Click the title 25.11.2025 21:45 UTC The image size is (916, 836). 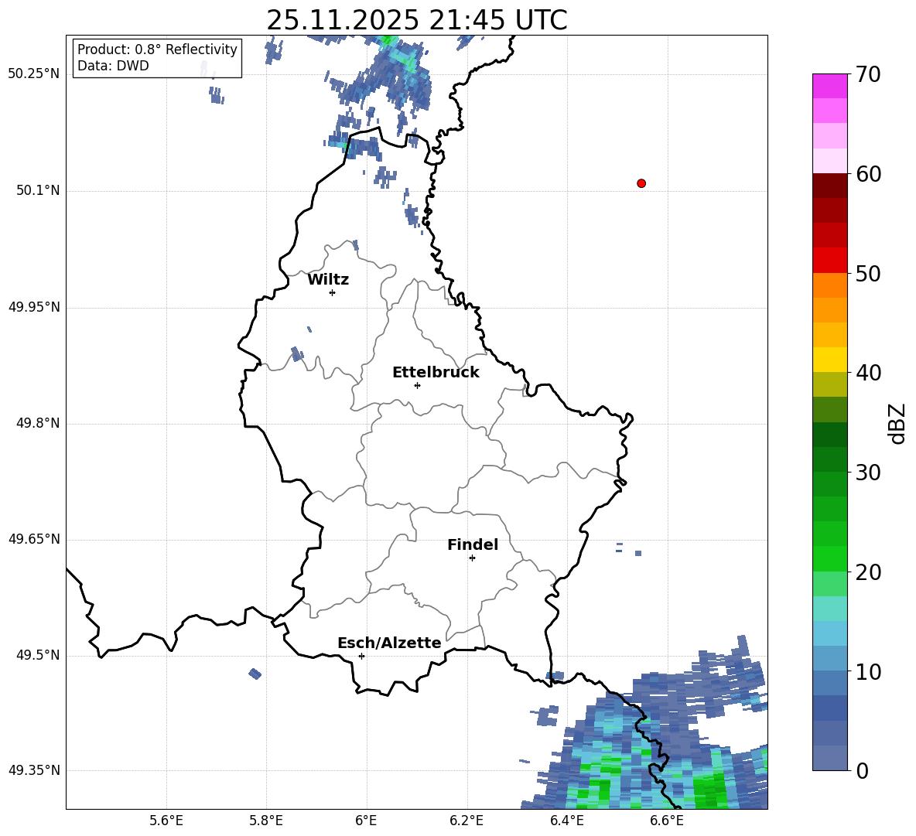pyautogui.click(x=417, y=20)
